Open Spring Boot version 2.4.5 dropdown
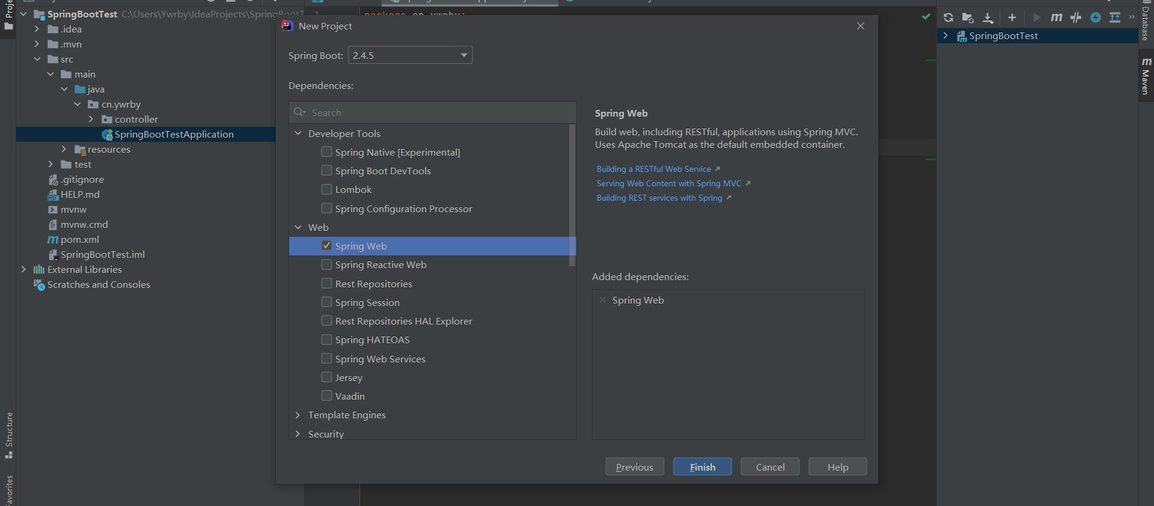Viewport: 1154px width, 506px height. [411, 55]
